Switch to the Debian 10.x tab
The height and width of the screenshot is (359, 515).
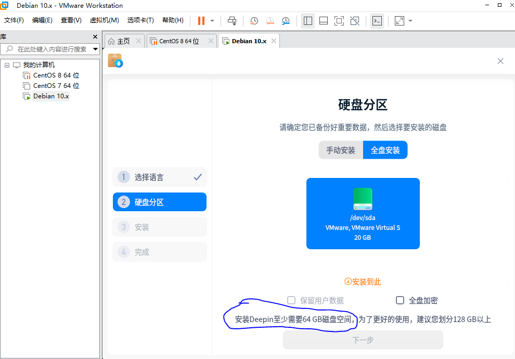point(249,42)
